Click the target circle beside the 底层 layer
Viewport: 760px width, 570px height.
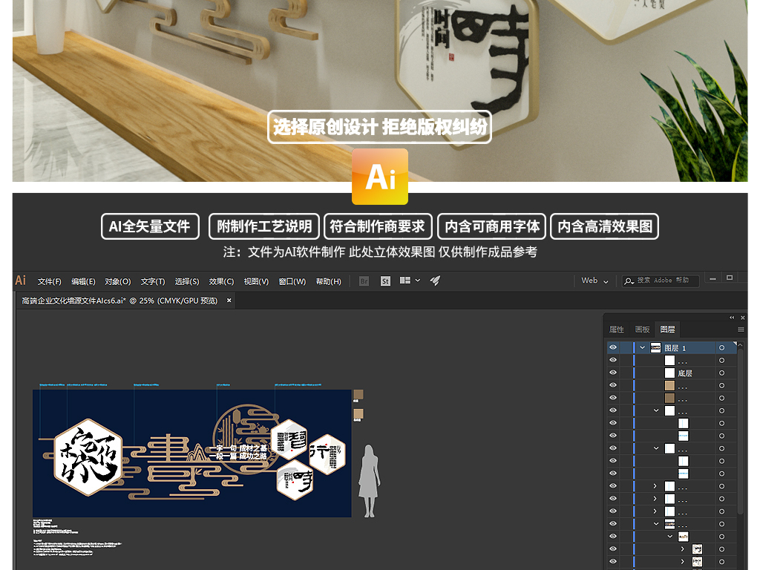pyautogui.click(x=722, y=373)
